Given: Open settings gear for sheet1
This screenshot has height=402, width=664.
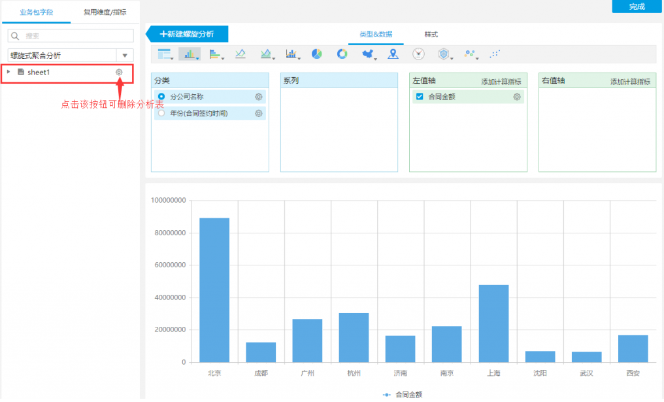Looking at the screenshot, I should click(x=119, y=73).
